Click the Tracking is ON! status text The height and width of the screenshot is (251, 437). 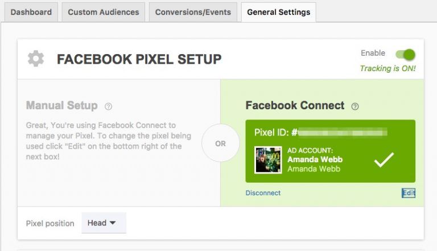click(387, 69)
